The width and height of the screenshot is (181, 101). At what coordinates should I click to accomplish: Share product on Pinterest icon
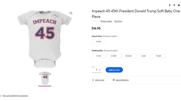pos(174,5)
